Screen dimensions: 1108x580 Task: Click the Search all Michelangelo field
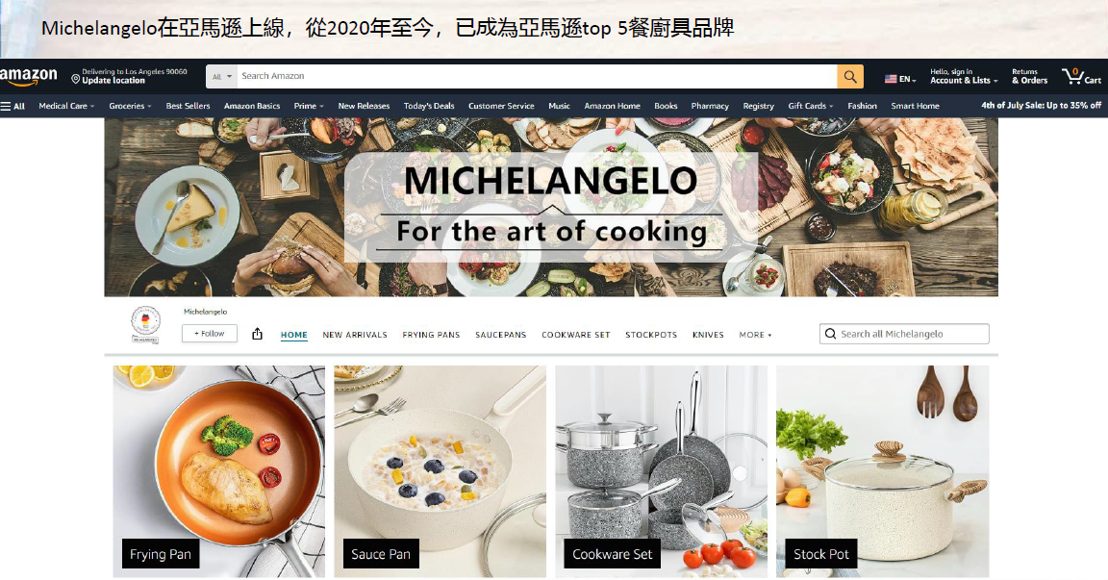(x=904, y=334)
